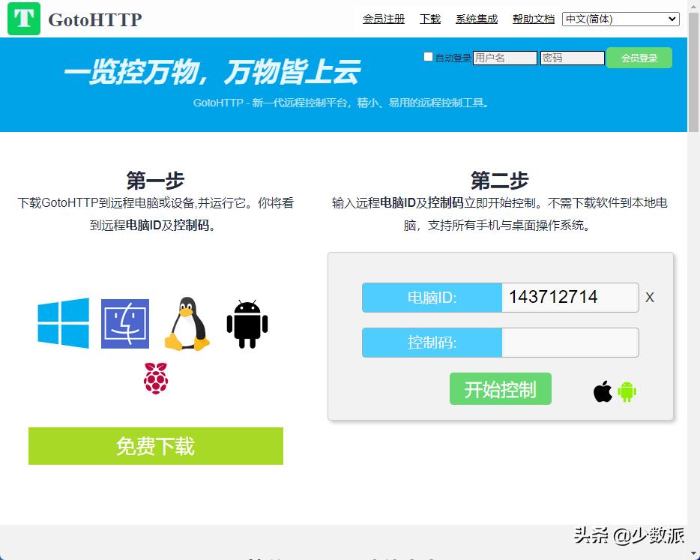Open the 下载 menu item

(429, 19)
